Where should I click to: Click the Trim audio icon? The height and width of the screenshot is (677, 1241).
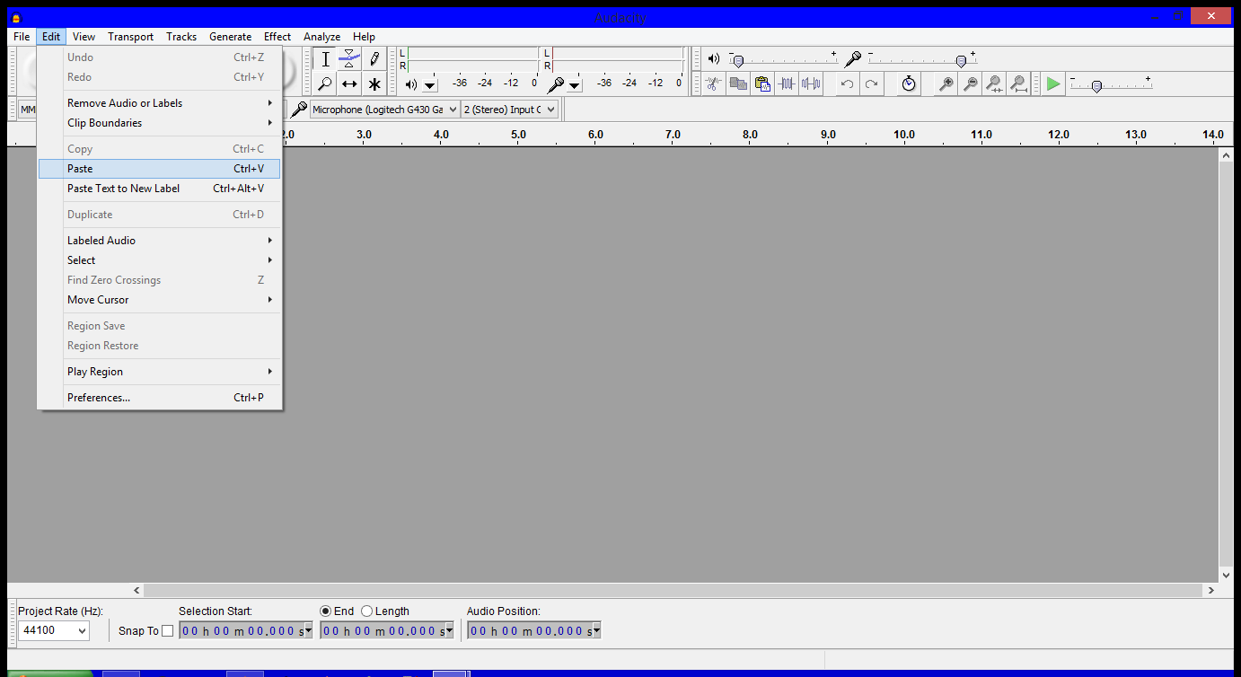[x=787, y=84]
